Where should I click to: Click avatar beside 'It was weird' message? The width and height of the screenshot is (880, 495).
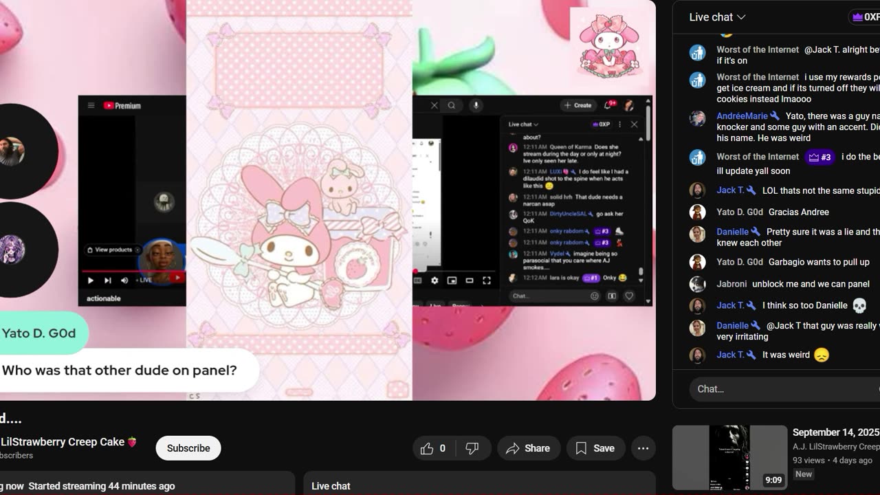[697, 355]
